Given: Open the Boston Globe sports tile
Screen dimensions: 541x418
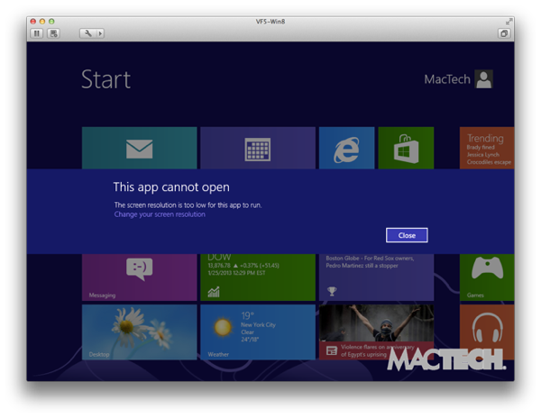Looking at the screenshot, I should pos(376,277).
